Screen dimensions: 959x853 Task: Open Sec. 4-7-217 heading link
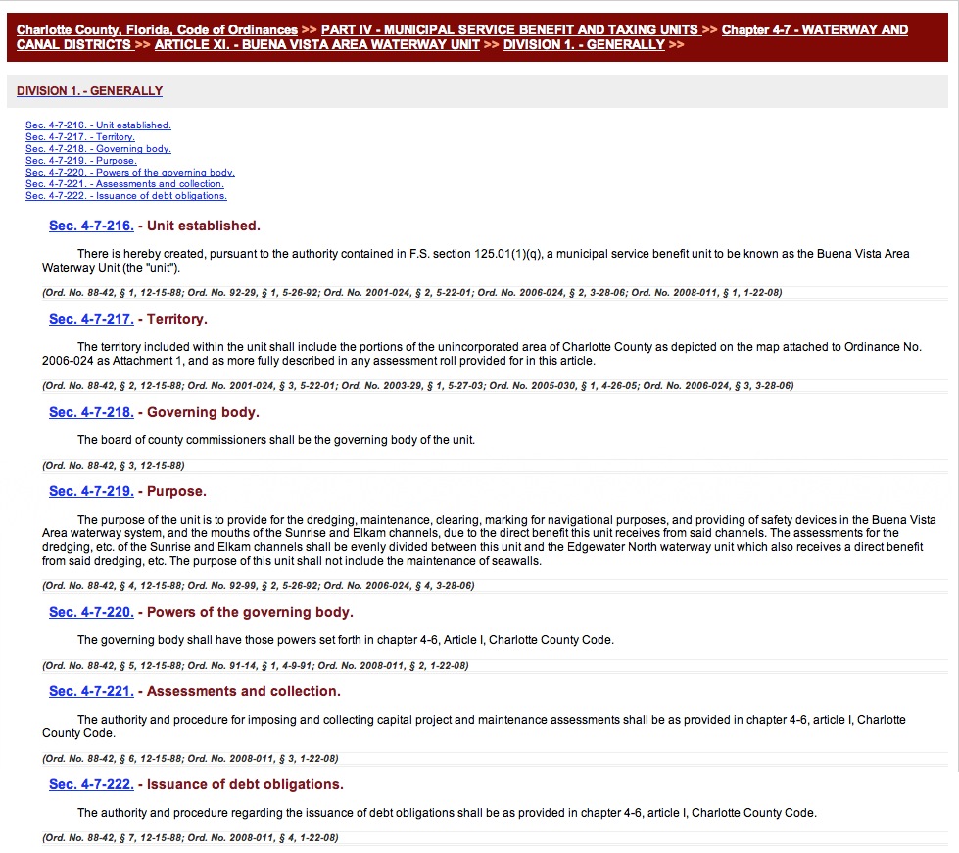point(91,320)
